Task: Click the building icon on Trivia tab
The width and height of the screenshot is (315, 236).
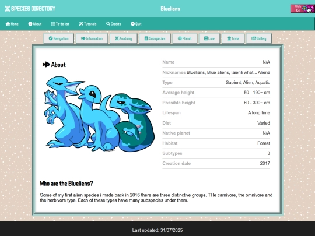Action: pos(229,38)
